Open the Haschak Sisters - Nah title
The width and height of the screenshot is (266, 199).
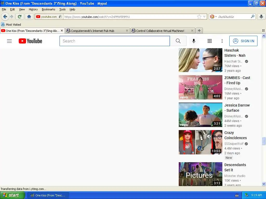tap(235, 53)
